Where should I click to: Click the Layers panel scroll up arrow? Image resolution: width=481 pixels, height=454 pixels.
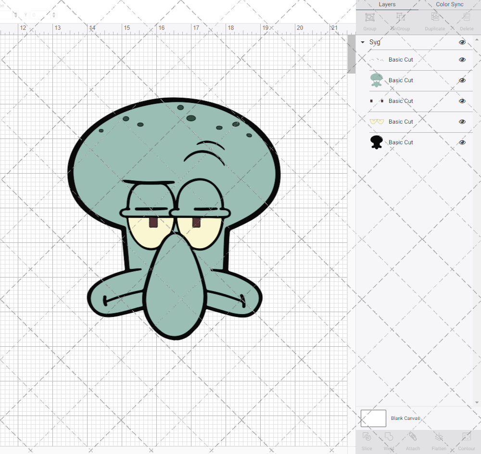point(476,39)
